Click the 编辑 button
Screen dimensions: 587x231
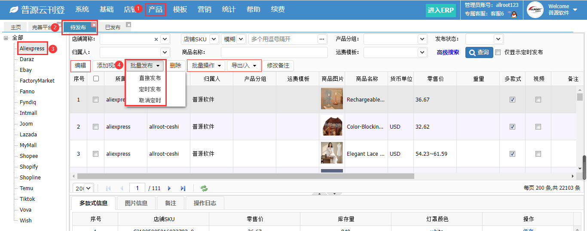click(80, 65)
